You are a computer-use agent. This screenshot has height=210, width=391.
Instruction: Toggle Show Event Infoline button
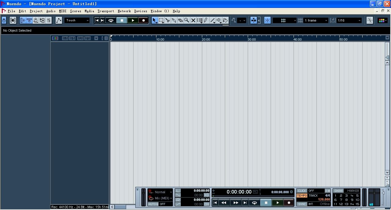pyautogui.click(x=29, y=20)
